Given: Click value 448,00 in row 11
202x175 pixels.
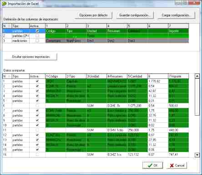Looking at the screenshot, I should pyautogui.click(x=178, y=130).
